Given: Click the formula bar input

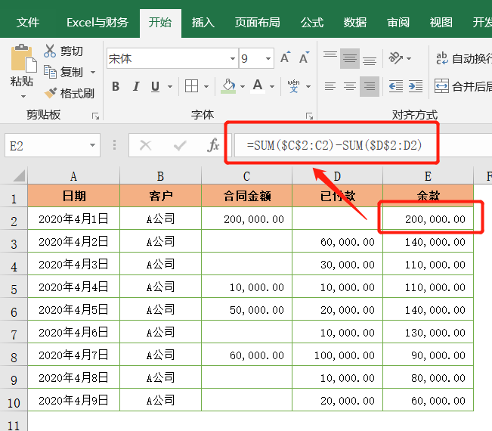Looking at the screenshot, I should [363, 145].
